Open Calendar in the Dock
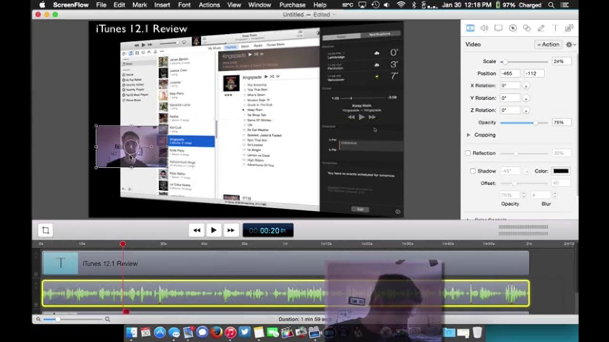This screenshot has width=609, height=342. click(x=146, y=332)
